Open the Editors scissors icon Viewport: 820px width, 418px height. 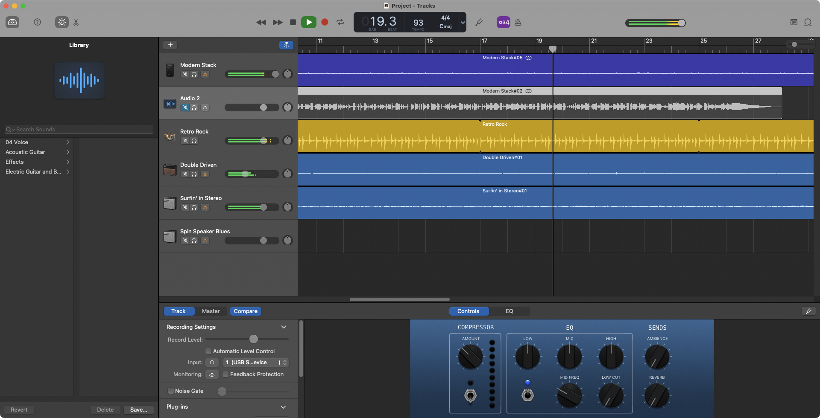point(76,22)
